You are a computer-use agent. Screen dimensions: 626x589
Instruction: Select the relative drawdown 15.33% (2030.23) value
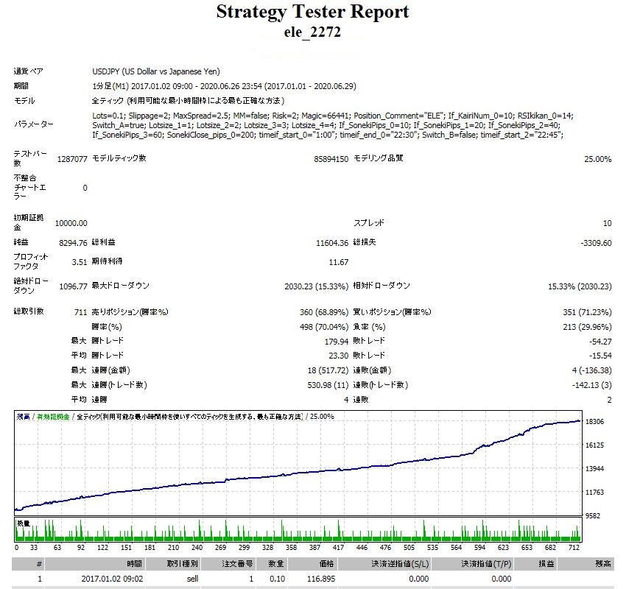[x=580, y=286]
